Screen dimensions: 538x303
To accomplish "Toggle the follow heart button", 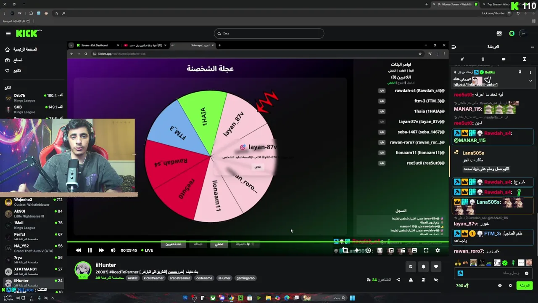I will (436, 266).
